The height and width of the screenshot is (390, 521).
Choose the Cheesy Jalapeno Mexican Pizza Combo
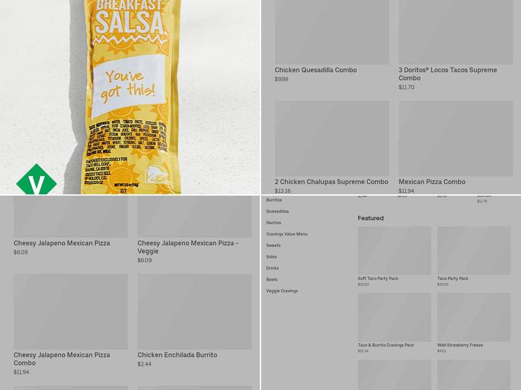click(62, 359)
